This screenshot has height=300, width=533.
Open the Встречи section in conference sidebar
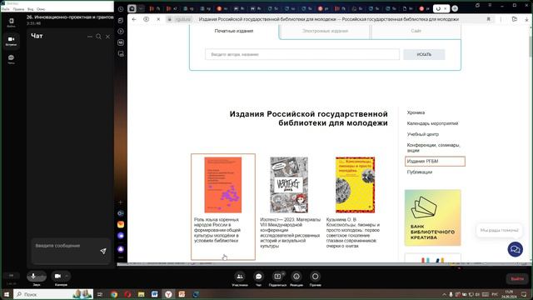click(x=11, y=41)
